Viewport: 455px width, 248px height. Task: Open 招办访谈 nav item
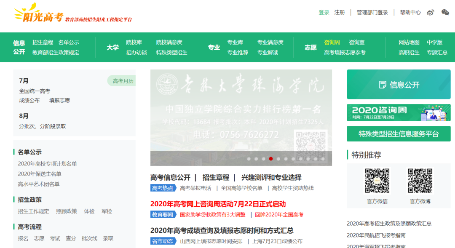[136, 53]
